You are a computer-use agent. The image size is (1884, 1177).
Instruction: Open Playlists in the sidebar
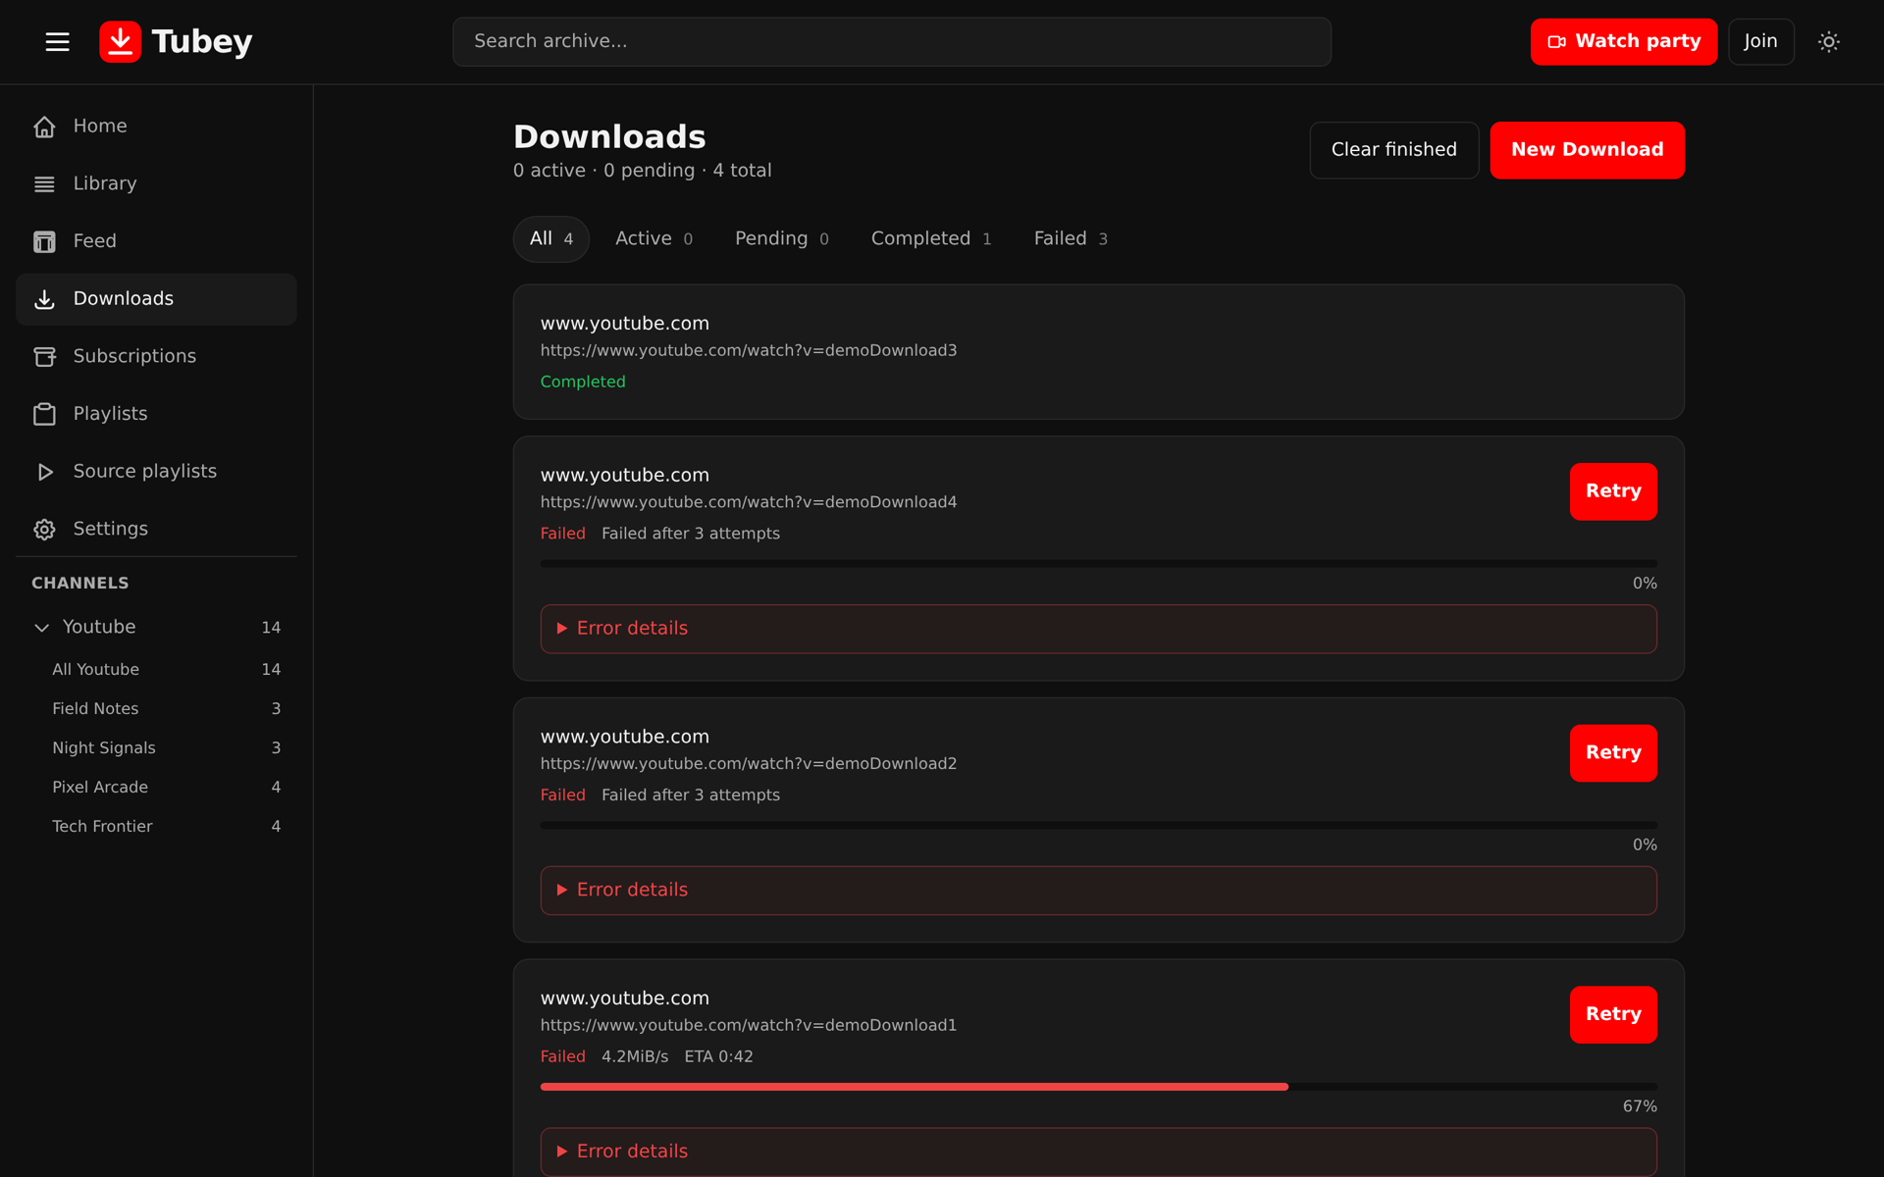coord(156,414)
